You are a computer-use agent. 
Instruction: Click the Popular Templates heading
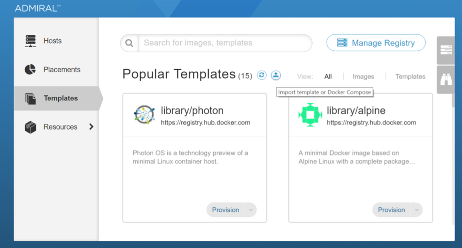click(x=179, y=74)
